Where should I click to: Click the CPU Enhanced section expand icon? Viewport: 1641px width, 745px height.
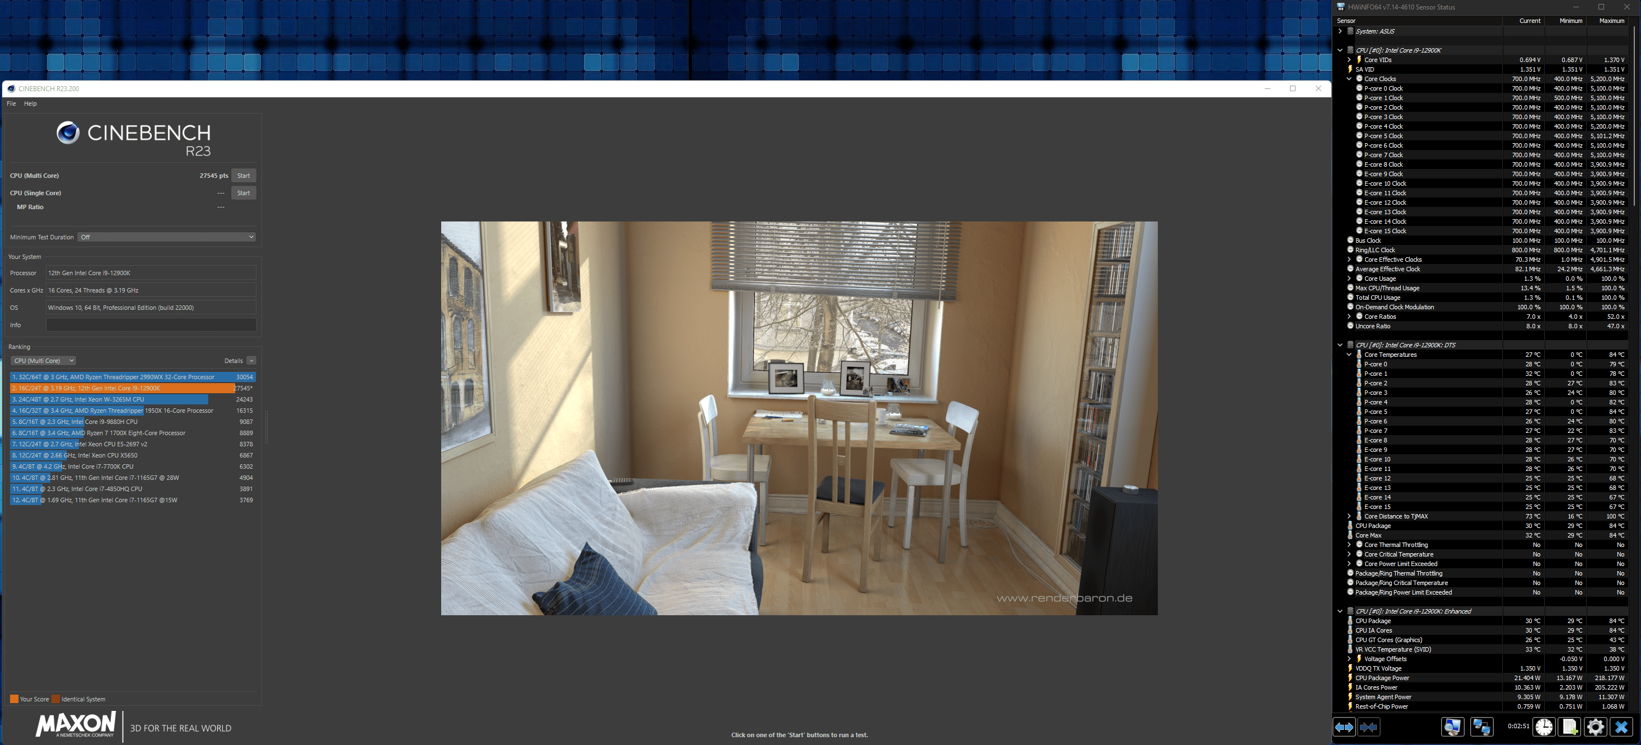(x=1341, y=611)
